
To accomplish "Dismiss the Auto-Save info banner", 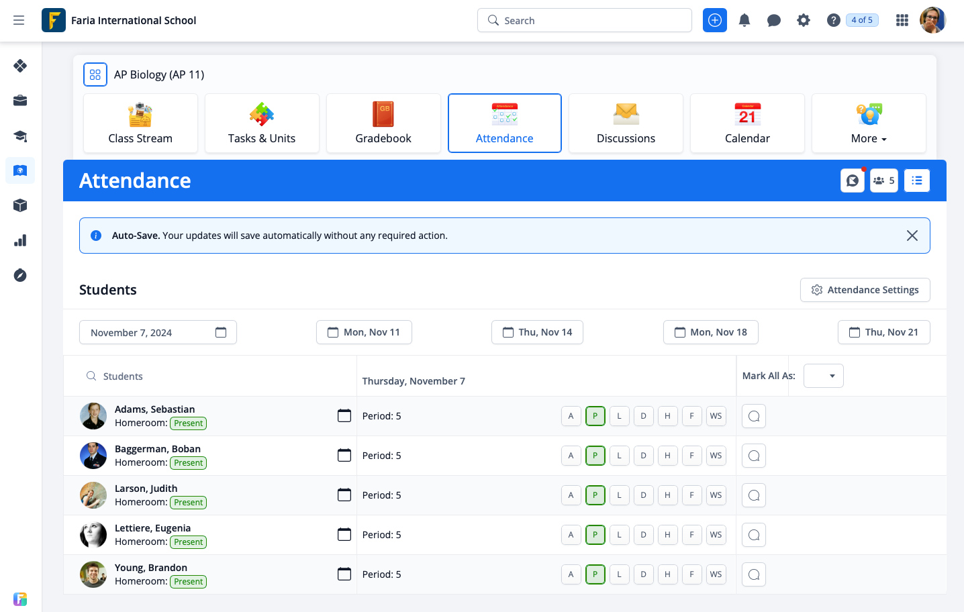I will 912,236.
